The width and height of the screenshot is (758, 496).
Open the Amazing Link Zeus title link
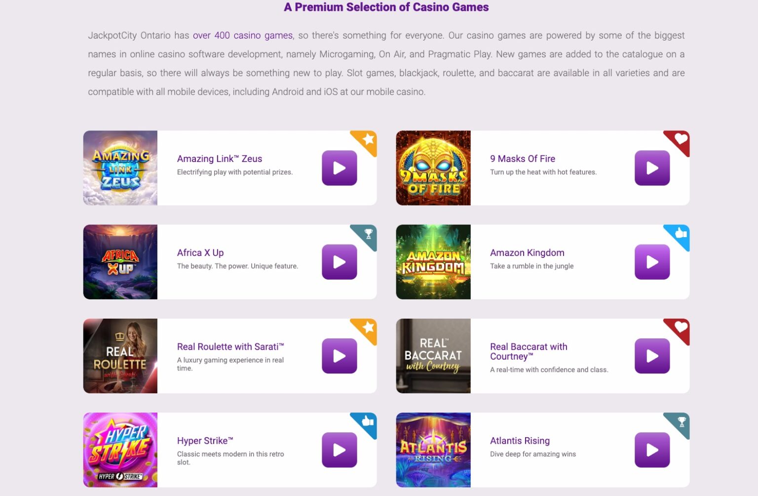(x=220, y=159)
